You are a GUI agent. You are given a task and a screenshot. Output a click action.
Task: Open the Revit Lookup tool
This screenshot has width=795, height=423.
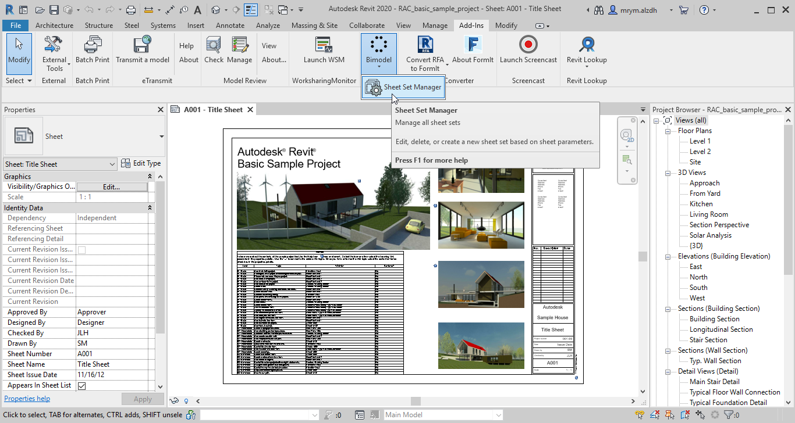586,50
